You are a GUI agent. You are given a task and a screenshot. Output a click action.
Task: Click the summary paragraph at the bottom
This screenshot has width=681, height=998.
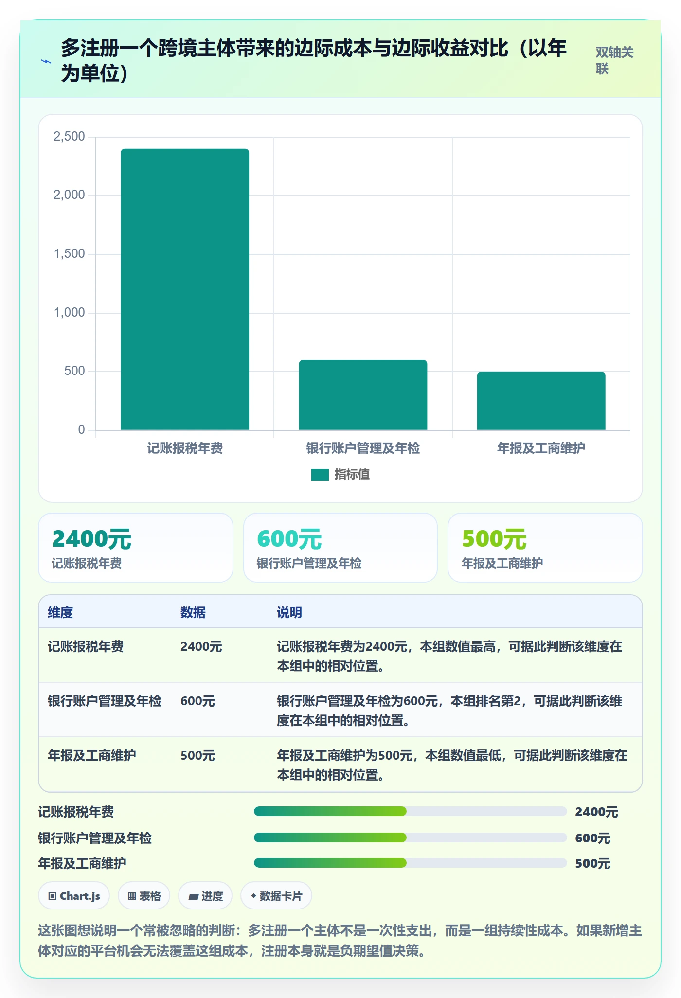(340, 941)
